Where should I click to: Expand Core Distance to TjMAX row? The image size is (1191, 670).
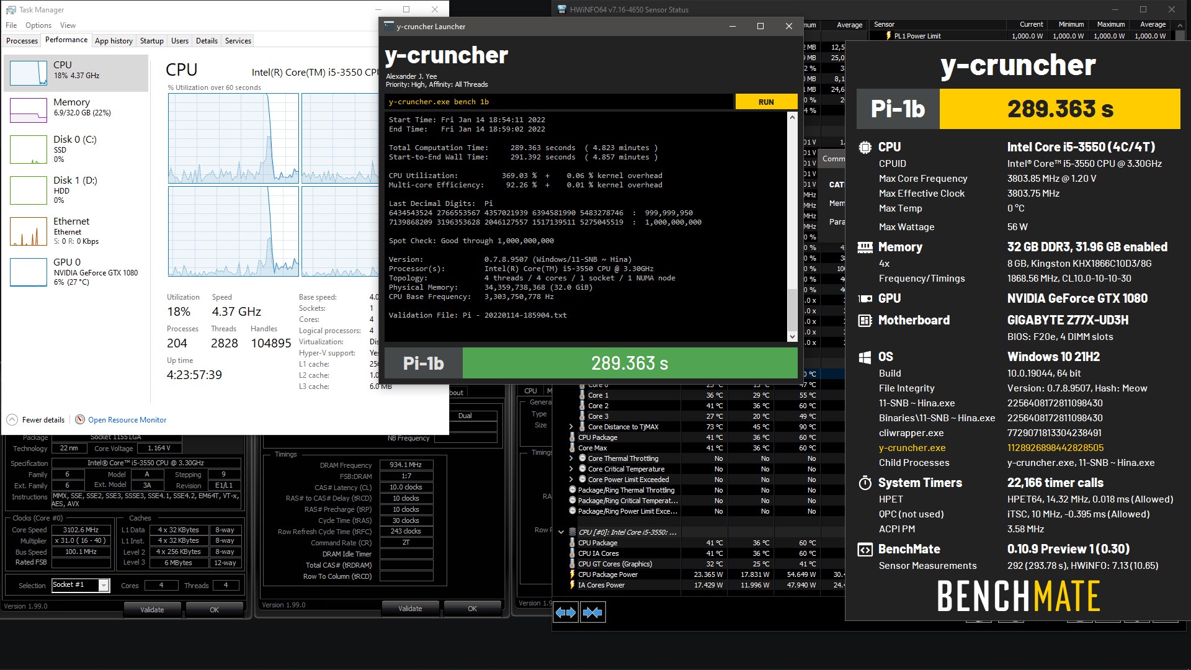pos(571,427)
